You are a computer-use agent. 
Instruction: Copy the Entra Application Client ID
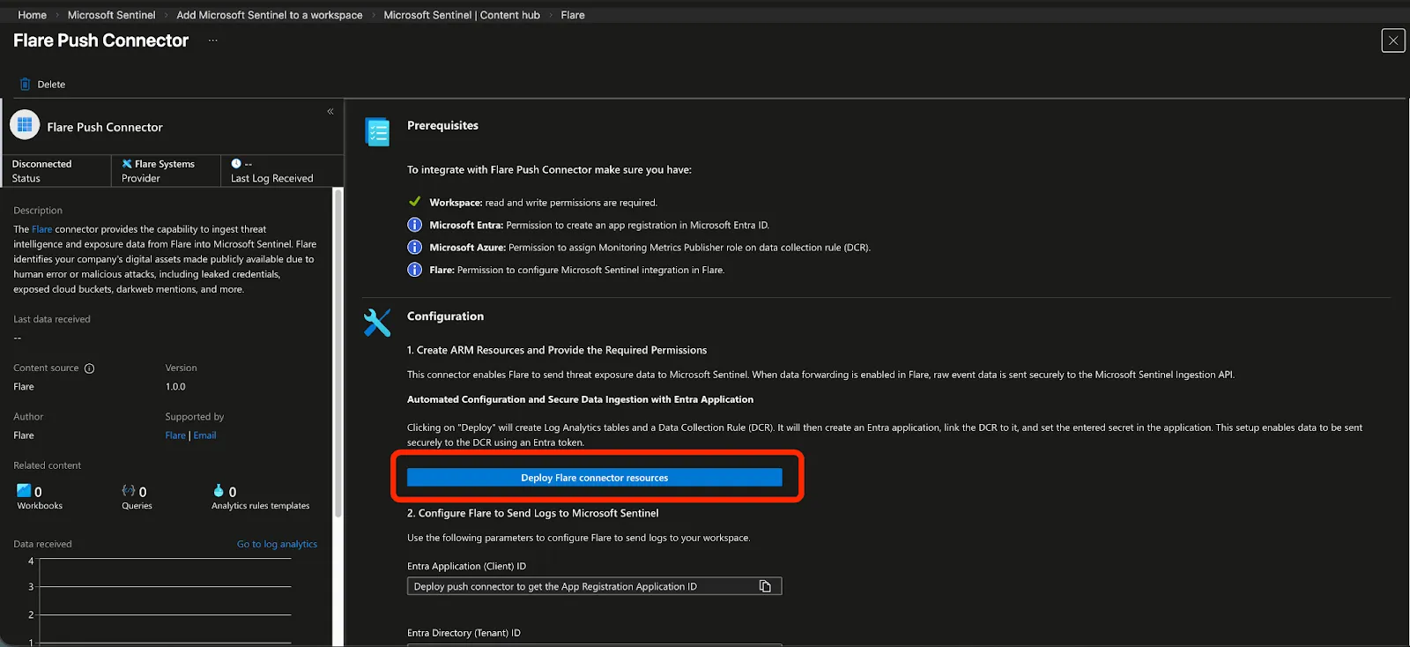click(x=765, y=586)
